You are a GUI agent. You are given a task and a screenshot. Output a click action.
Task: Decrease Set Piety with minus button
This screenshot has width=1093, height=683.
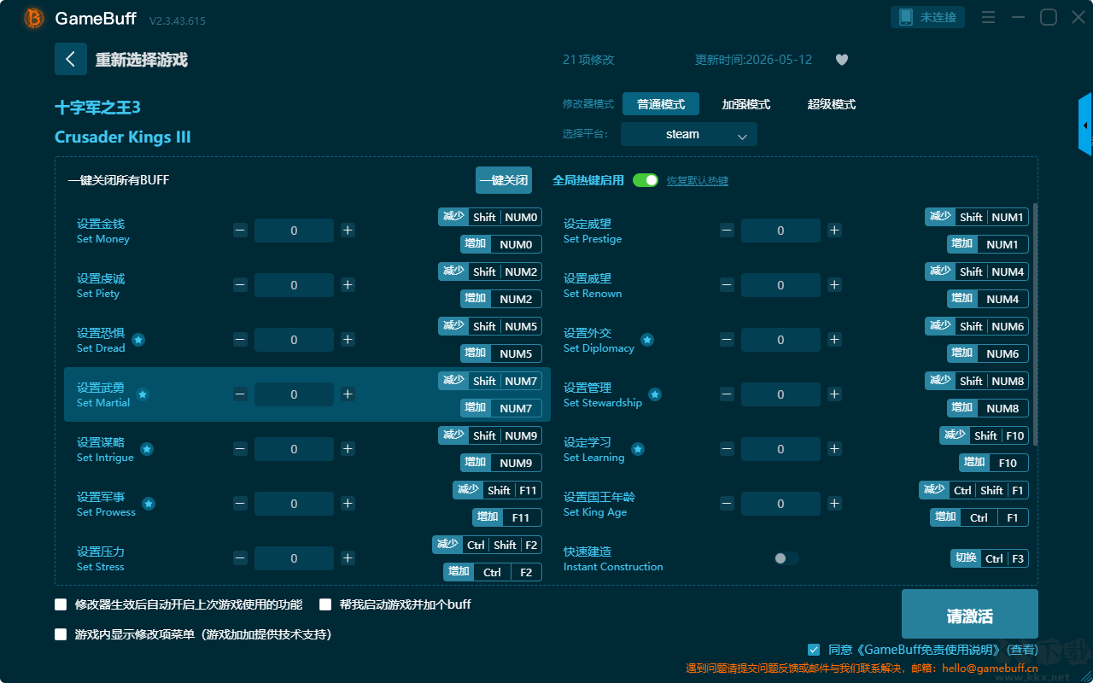click(241, 285)
